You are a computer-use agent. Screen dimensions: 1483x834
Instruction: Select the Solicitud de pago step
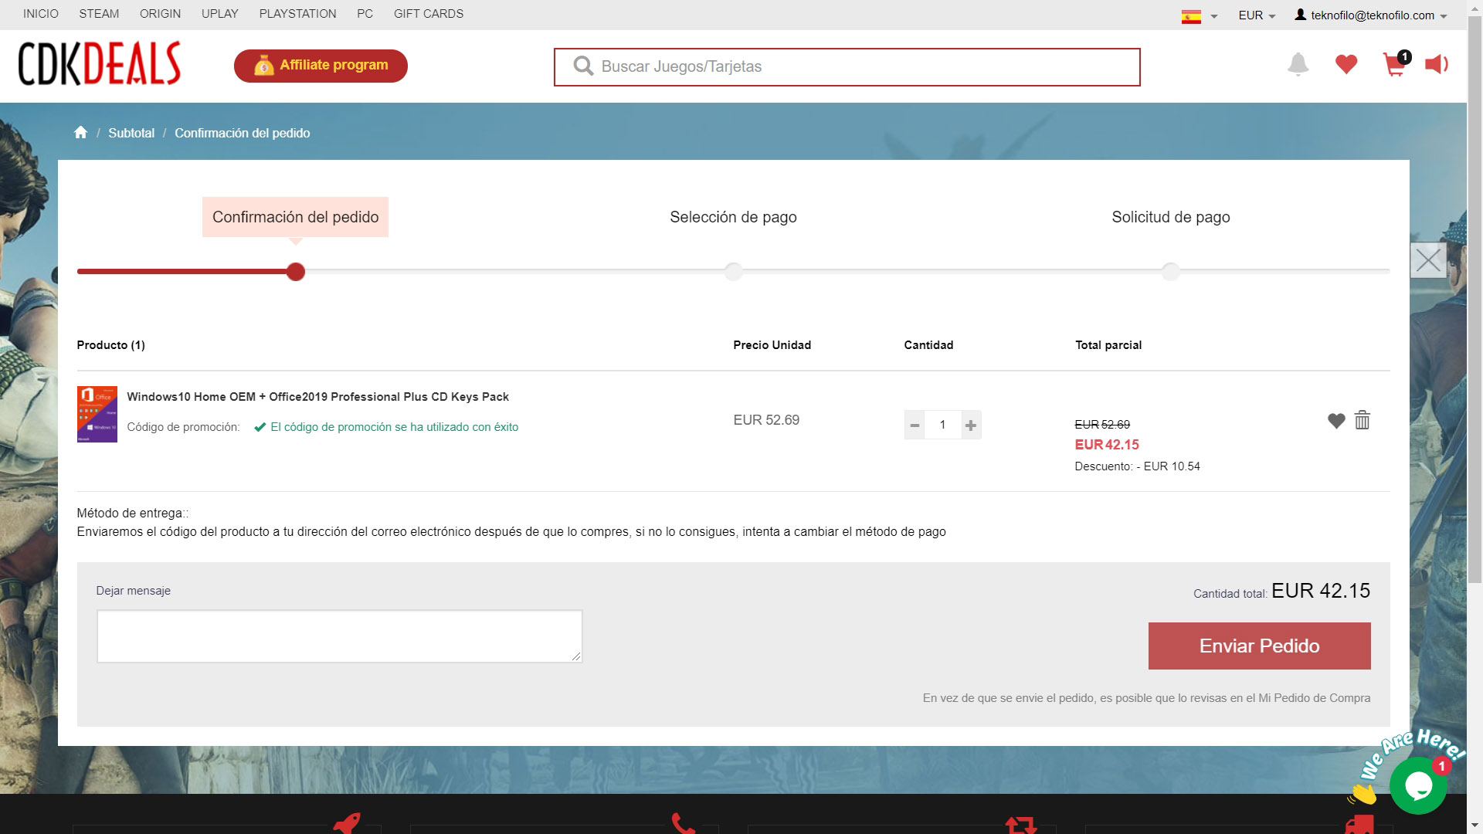(x=1171, y=217)
